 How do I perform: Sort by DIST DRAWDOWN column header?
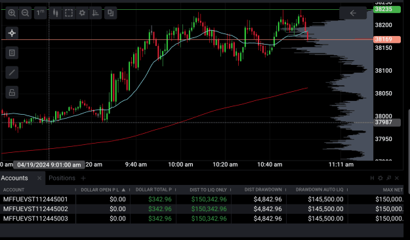click(263, 190)
